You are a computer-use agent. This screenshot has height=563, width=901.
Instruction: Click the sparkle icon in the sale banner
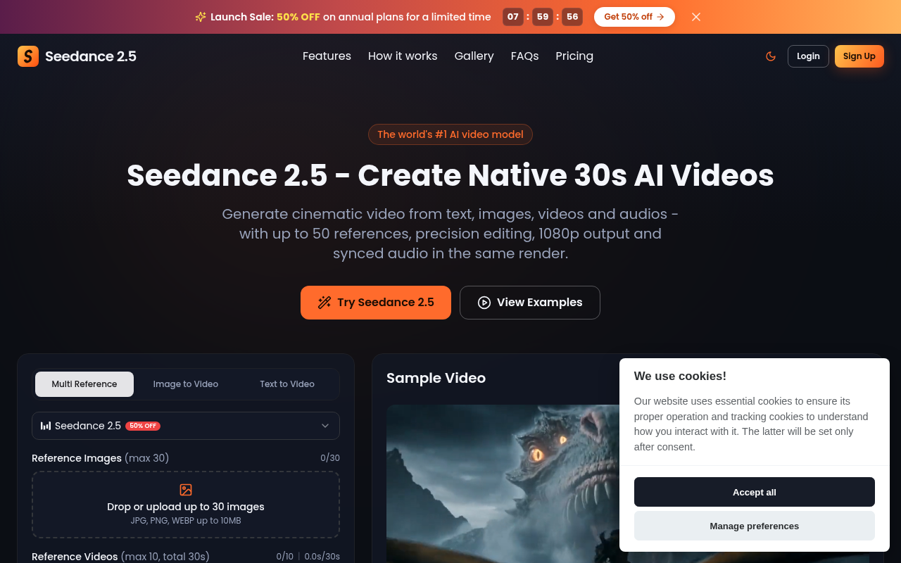coord(201,17)
